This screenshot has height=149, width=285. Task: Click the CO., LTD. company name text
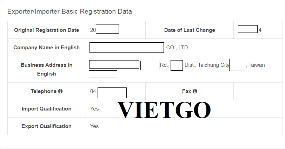point(178,48)
